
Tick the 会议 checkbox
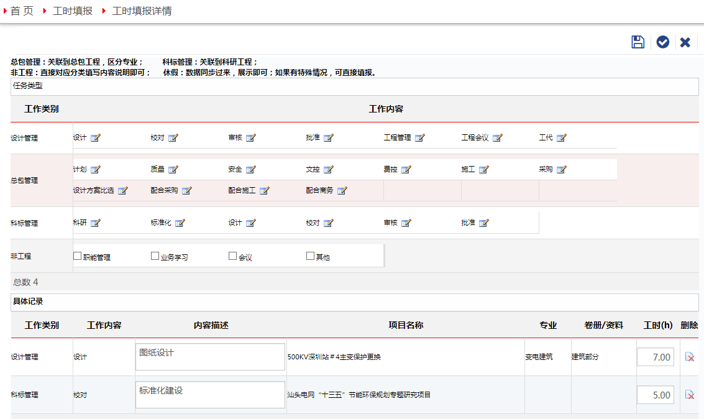(x=233, y=256)
